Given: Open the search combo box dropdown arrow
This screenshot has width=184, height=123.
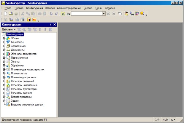Looking at the screenshot, I should [x=104, y=14].
